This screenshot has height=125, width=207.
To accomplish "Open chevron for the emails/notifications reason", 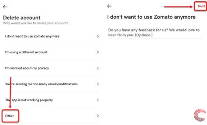I will 98,84.
